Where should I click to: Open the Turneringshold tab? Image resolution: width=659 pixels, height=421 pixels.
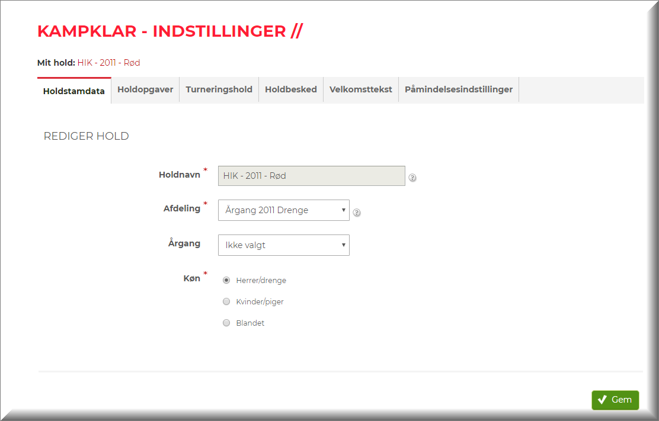click(x=219, y=90)
